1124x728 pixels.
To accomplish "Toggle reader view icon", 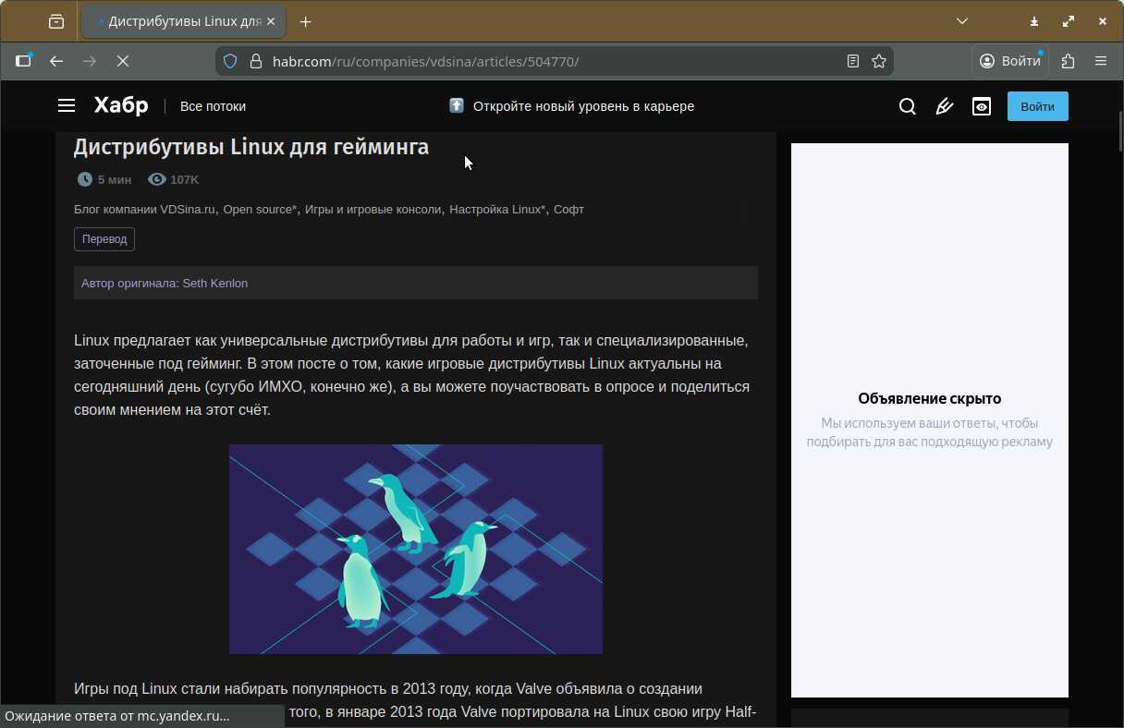I will [x=853, y=61].
